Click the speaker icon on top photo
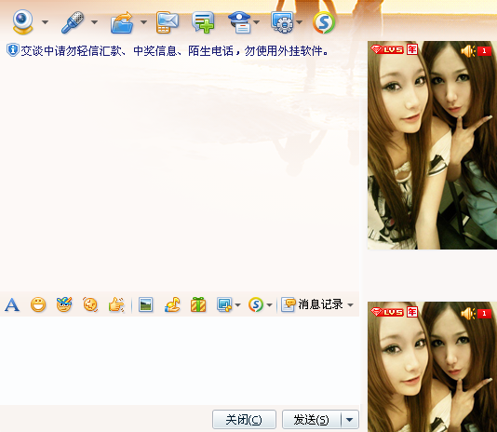The height and width of the screenshot is (432, 497). pyautogui.click(x=468, y=51)
